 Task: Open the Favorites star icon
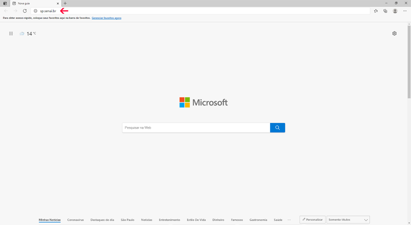pyautogui.click(x=376, y=11)
